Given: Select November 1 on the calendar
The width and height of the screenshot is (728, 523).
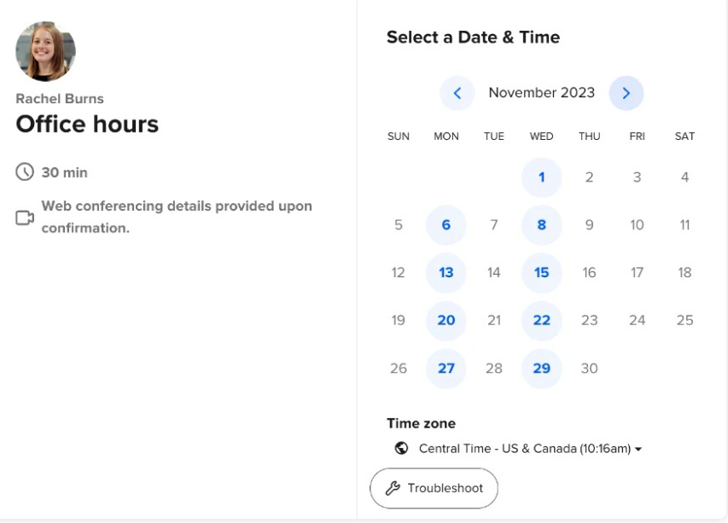Looking at the screenshot, I should coord(541,177).
